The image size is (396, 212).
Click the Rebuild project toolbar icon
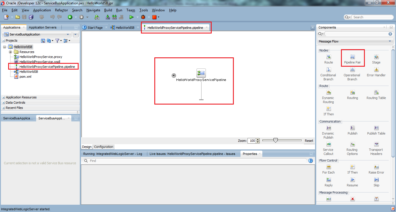(x=114, y=17)
